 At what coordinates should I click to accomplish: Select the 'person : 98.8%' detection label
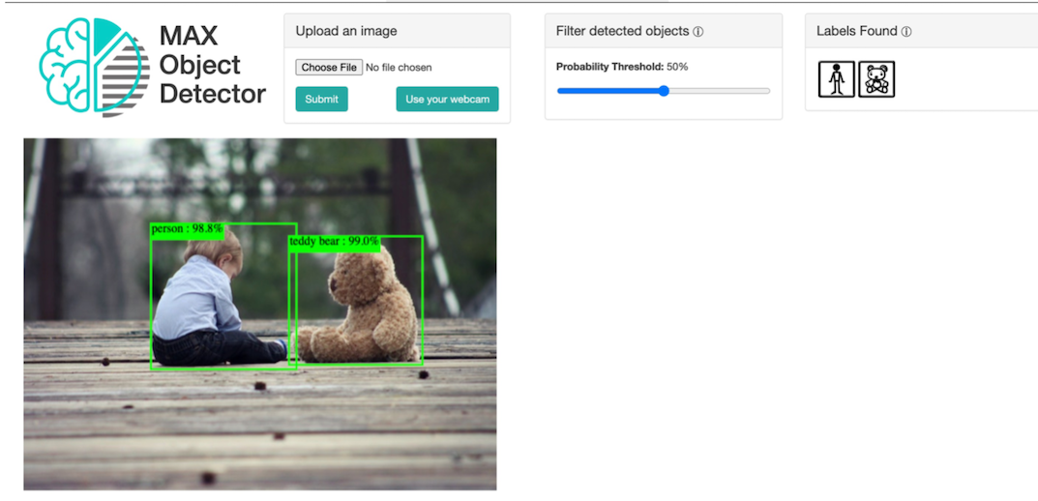[188, 230]
